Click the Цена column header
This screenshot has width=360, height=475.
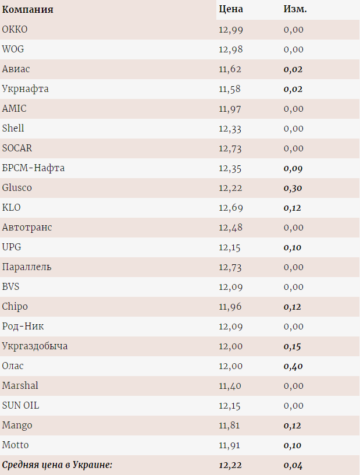pos(231,9)
